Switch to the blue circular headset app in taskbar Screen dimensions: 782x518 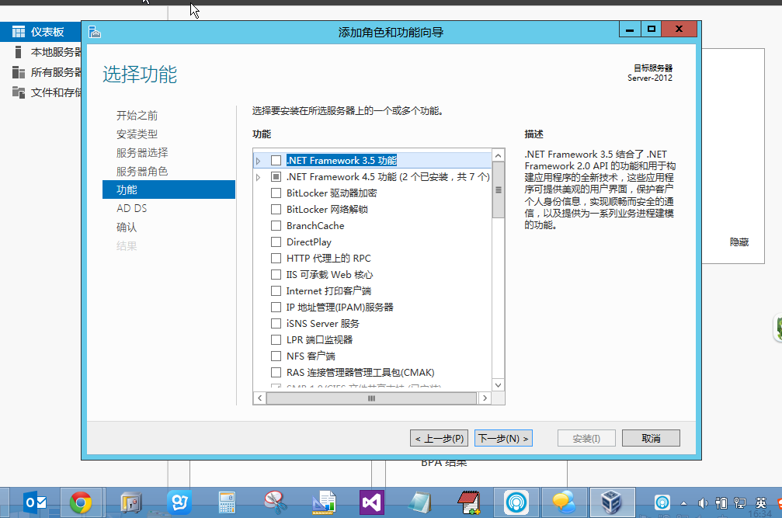(516, 502)
